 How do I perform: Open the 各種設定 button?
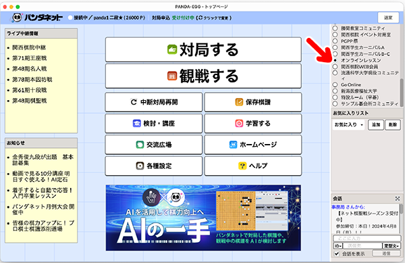(x=154, y=166)
